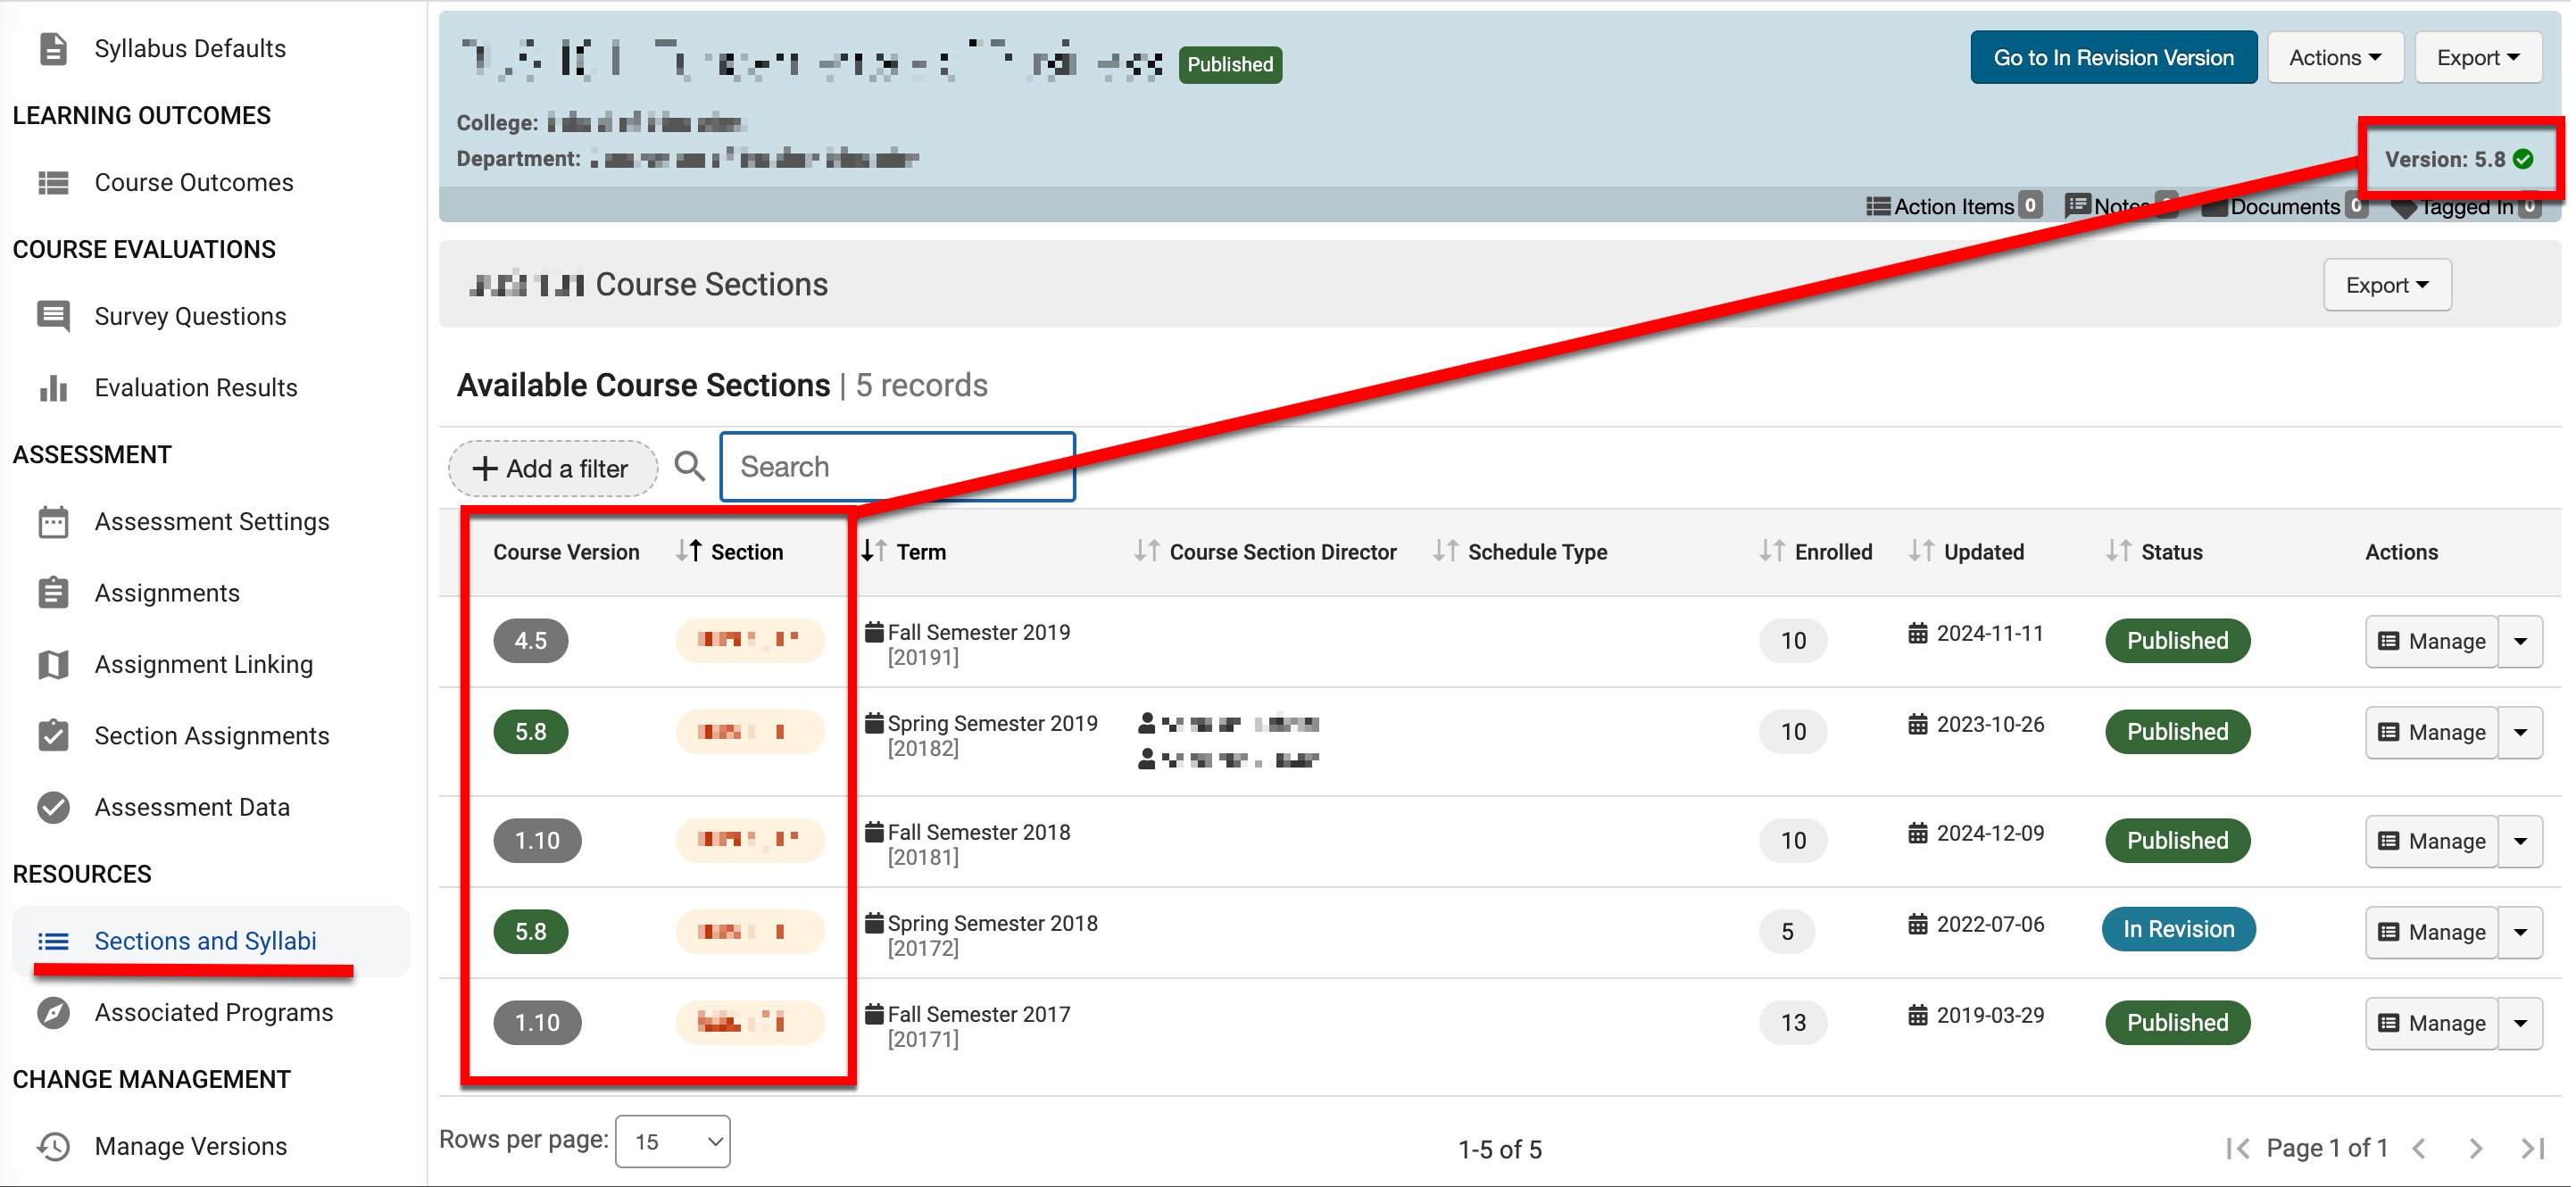The width and height of the screenshot is (2576, 1187).
Task: Open Rows per page dropdown
Action: click(x=673, y=1141)
